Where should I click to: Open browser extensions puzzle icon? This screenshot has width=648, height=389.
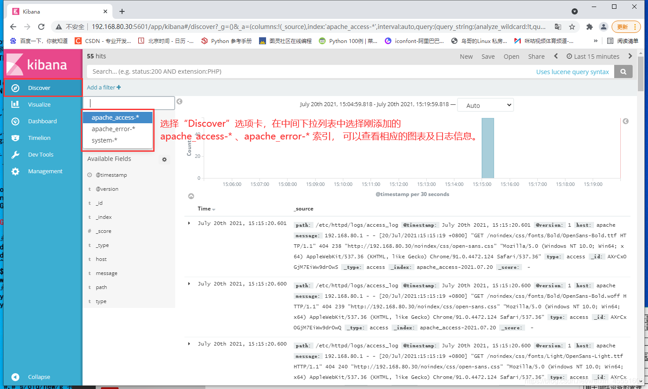coord(590,27)
